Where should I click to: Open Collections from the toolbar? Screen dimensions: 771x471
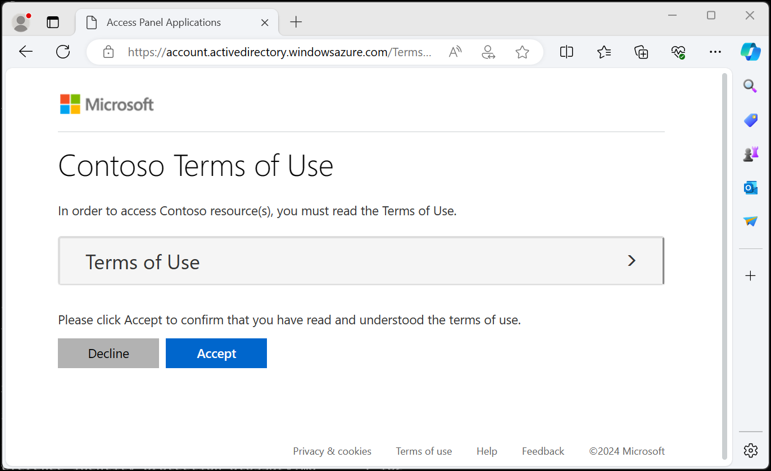[641, 52]
